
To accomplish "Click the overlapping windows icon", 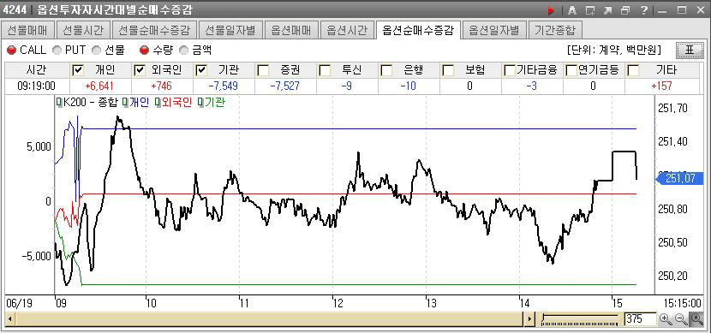I will click(x=625, y=10).
